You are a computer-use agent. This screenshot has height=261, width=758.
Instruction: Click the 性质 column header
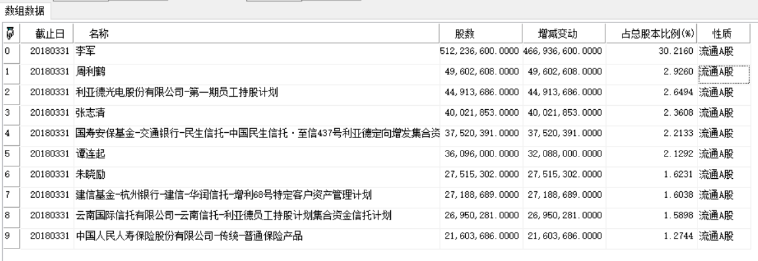click(x=724, y=34)
